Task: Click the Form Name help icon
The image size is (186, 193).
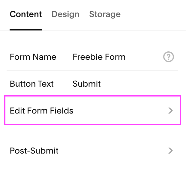Action: [169, 57]
